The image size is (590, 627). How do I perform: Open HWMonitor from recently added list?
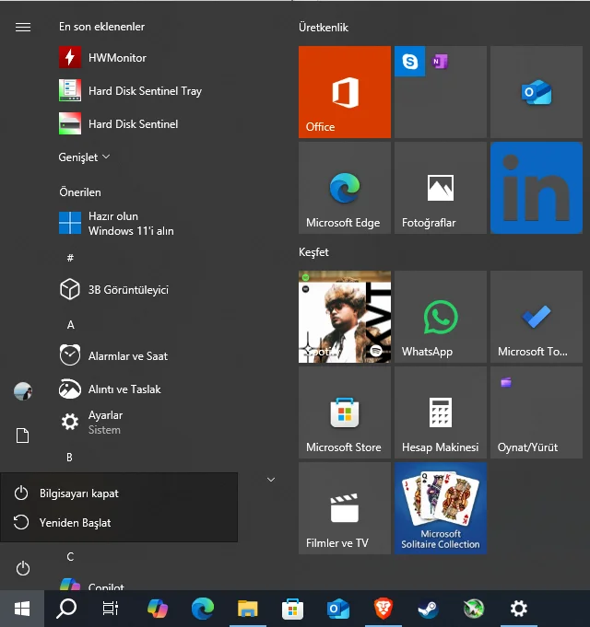click(116, 58)
